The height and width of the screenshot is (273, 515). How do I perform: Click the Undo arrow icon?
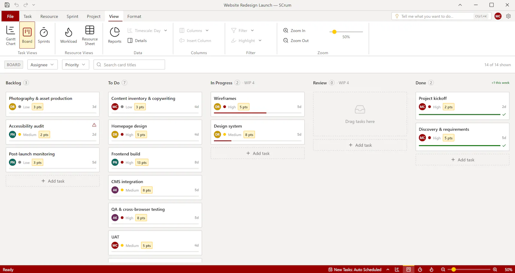(16, 5)
